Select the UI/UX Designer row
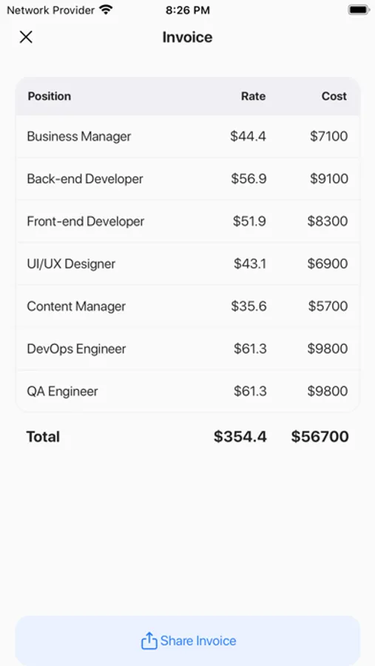The width and height of the screenshot is (375, 666). (188, 263)
